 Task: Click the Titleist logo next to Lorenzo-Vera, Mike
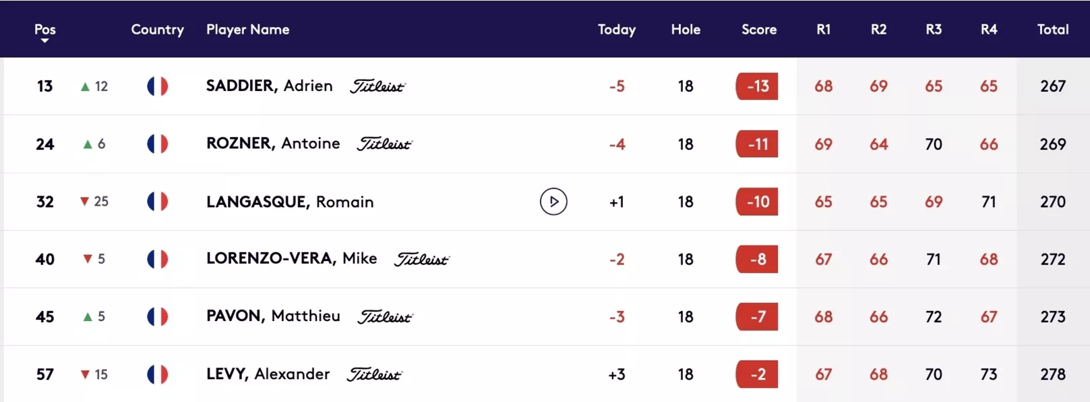pos(422,259)
